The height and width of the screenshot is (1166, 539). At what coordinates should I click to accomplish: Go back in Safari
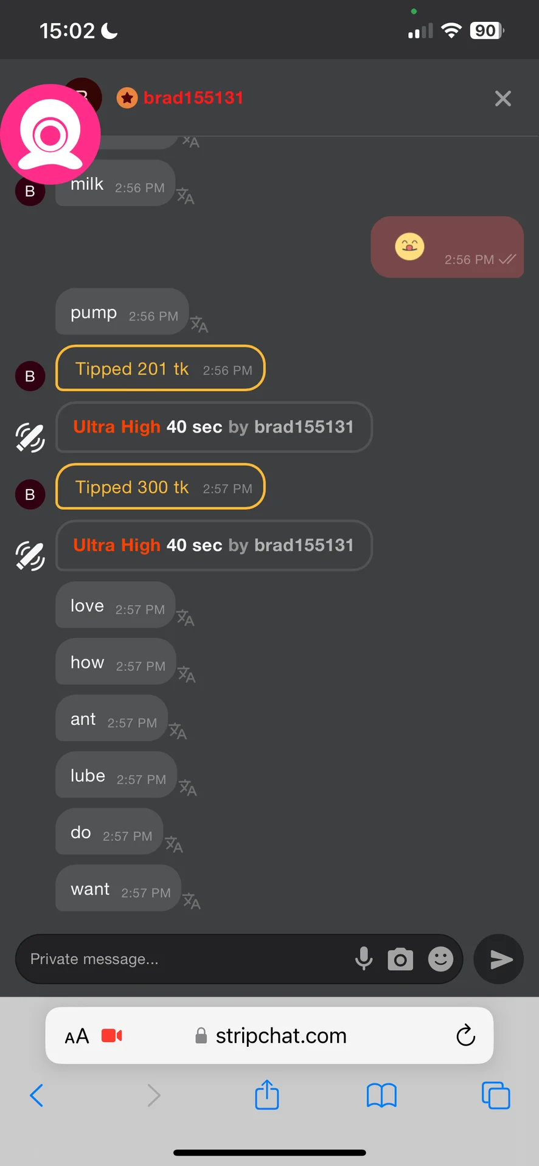point(37,1095)
